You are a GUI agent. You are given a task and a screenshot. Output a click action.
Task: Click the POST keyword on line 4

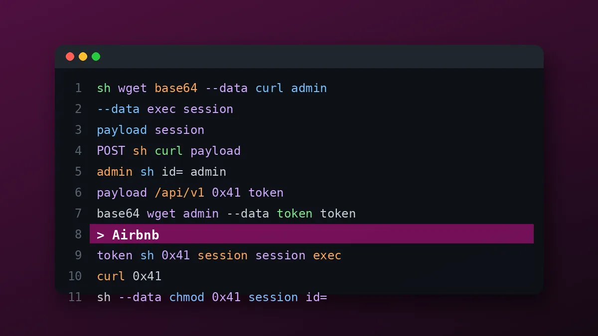111,151
